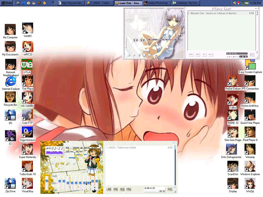Viewport: 263px width, 197px height.
Task: Click SEL in the Minami Omi playlist
Action: coord(204,55)
